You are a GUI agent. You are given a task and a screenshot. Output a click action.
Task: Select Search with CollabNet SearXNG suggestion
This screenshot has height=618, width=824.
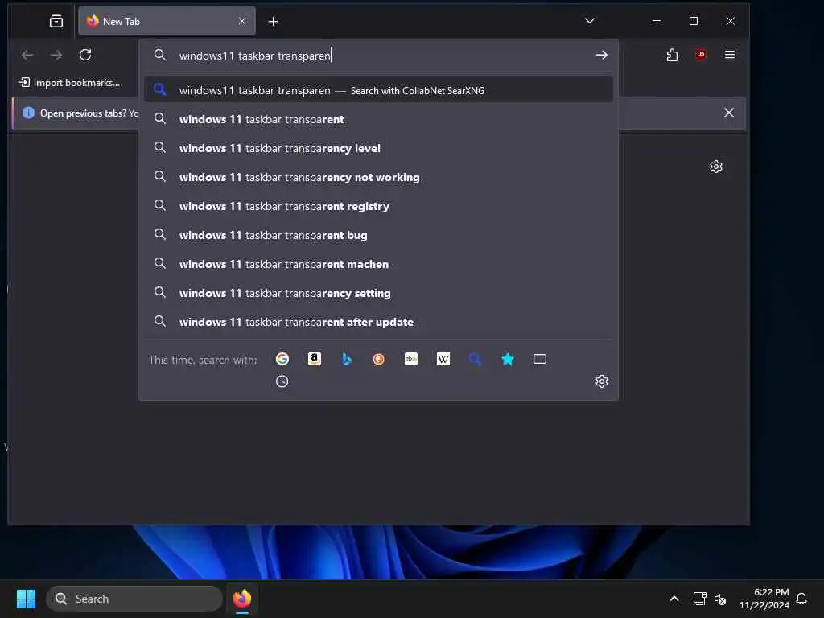tap(378, 90)
